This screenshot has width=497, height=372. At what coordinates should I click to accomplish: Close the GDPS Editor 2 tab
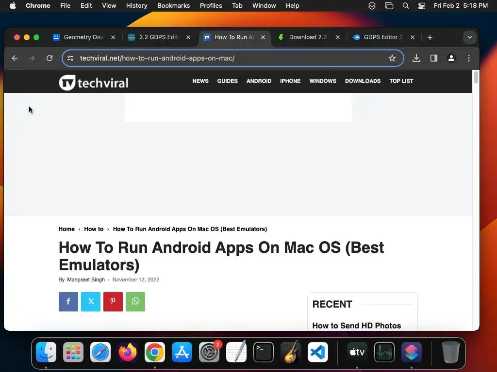point(413,37)
